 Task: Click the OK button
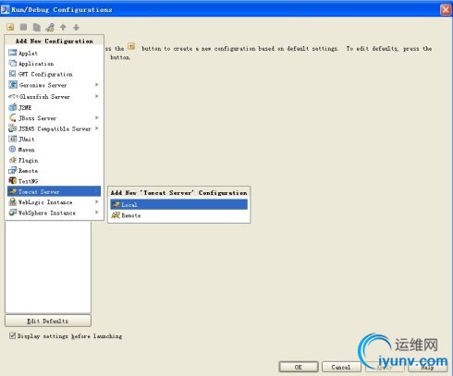coord(299,367)
